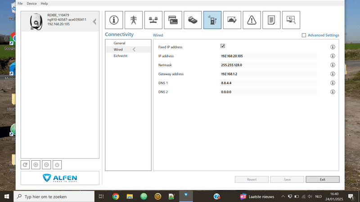Select Eichrecht in Connectivity list

coord(128,56)
